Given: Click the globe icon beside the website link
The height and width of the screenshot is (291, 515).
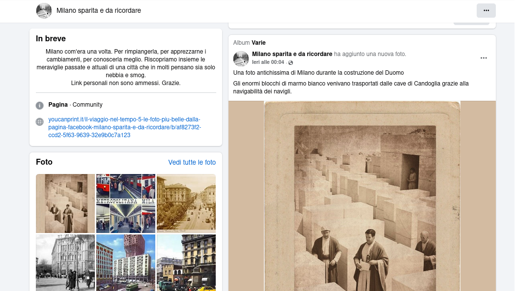Looking at the screenshot, I should click(40, 122).
